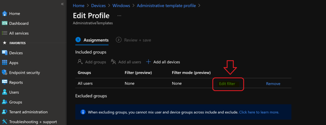Image resolution: width=326 pixels, height=125 pixels.
Task: Click Windows breadcrumb link
Action: coord(121,6)
